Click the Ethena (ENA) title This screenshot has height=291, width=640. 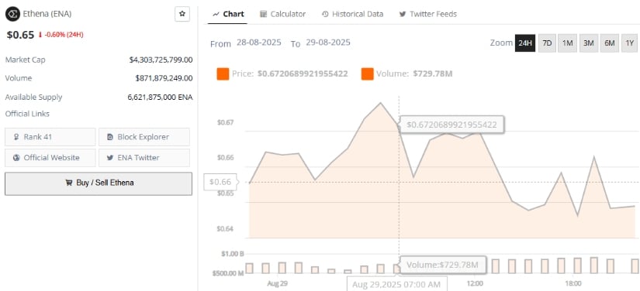point(47,14)
